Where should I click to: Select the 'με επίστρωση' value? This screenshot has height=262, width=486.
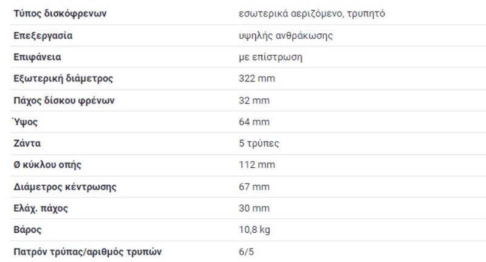pyautogui.click(x=271, y=57)
